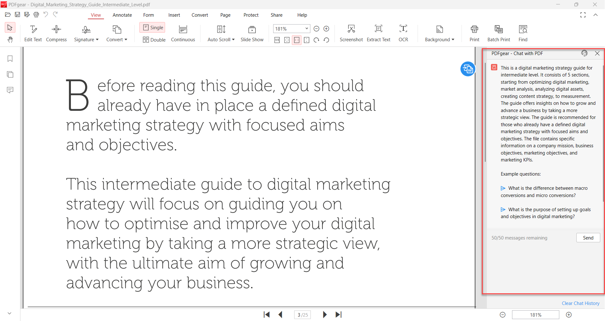Open the Batch Print tool

click(x=498, y=33)
